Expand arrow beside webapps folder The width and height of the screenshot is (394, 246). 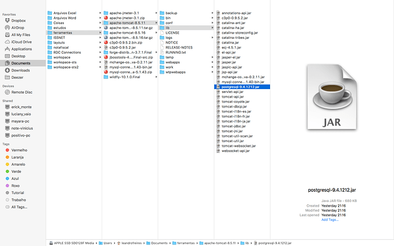212,62
